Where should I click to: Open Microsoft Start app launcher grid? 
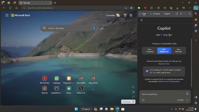point(7,15)
